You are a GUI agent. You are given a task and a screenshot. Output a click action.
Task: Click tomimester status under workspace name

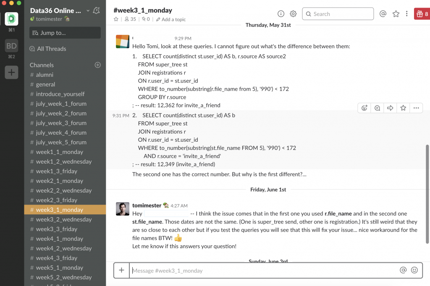pyautogui.click(x=50, y=19)
